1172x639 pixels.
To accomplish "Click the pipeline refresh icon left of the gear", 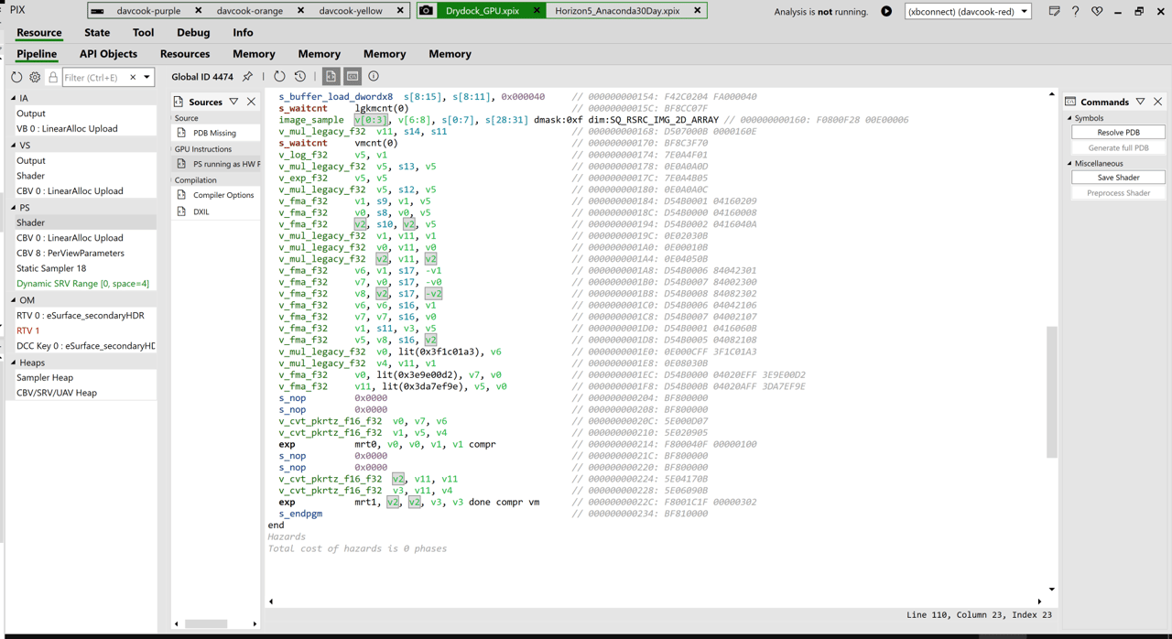I will (16, 78).
